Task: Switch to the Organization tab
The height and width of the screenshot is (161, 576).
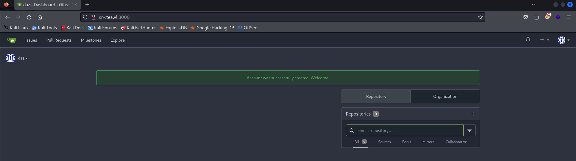Action: coord(445,96)
